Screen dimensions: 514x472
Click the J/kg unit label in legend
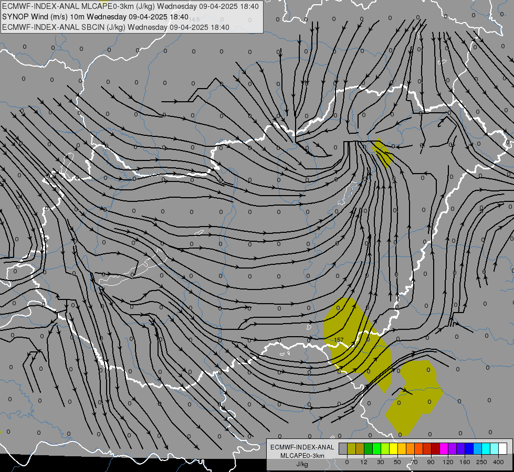pyautogui.click(x=302, y=465)
